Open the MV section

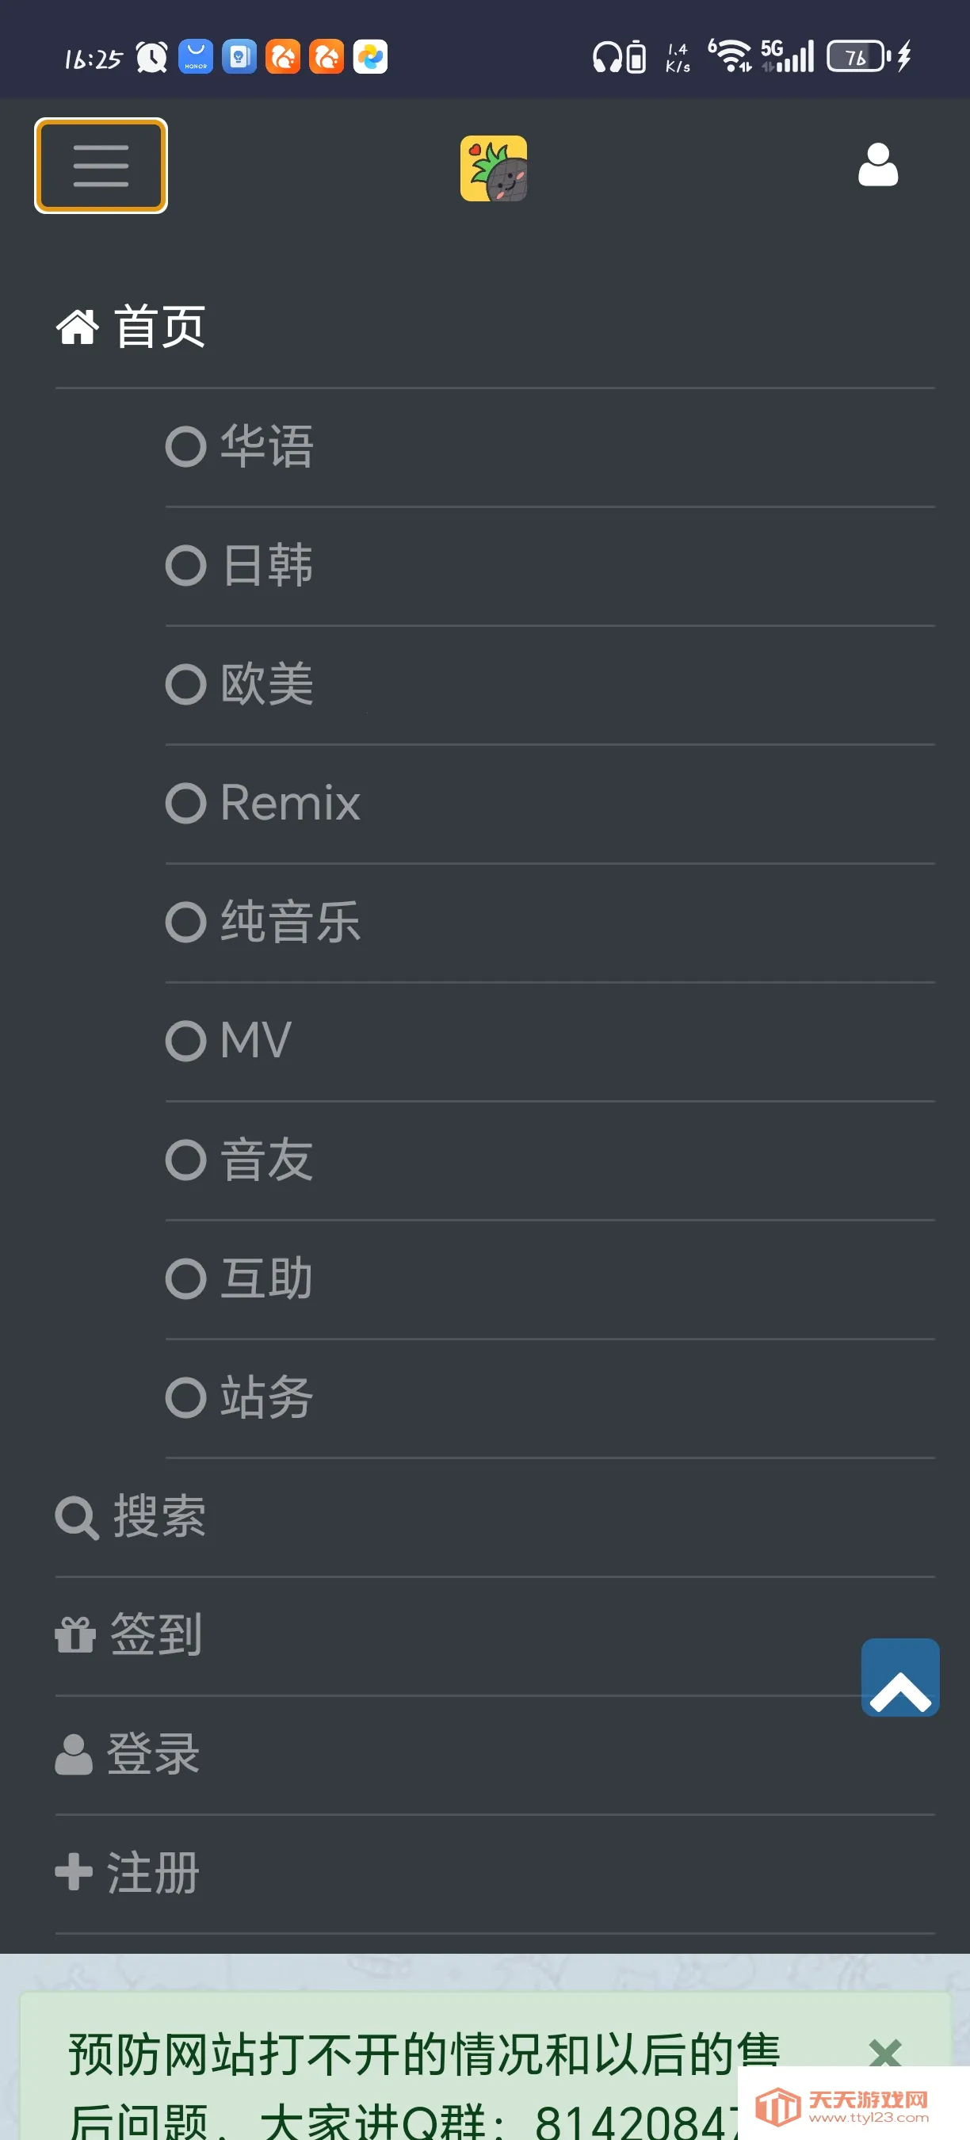(229, 1041)
